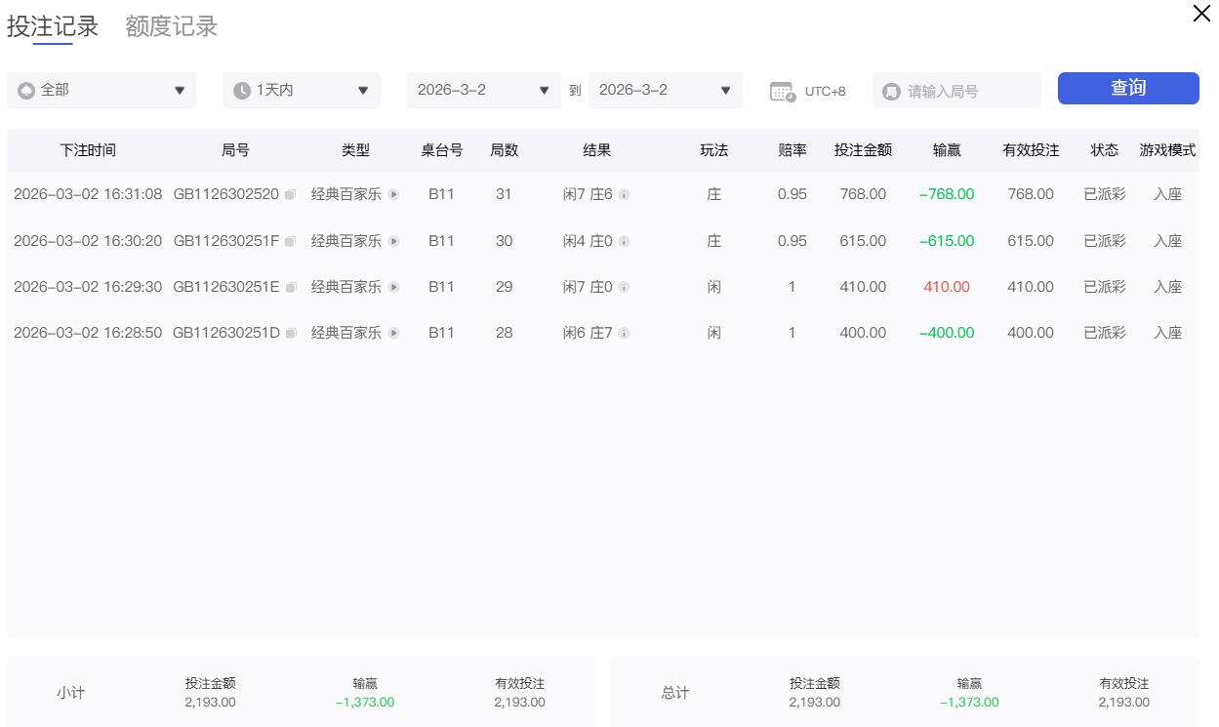
Task: Expand the 1天内 time range dropdown
Action: (301, 91)
